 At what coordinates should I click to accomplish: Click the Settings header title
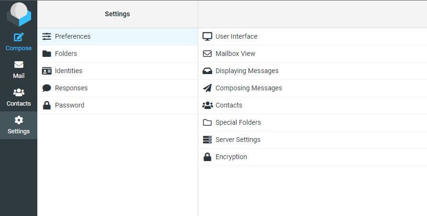(117, 14)
